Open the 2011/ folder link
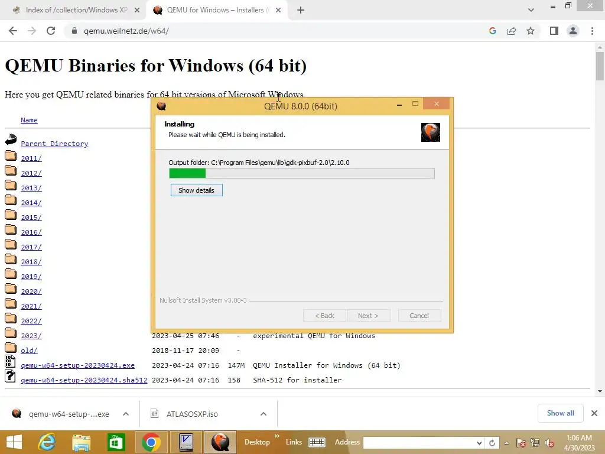The width and height of the screenshot is (605, 454). coord(31,158)
